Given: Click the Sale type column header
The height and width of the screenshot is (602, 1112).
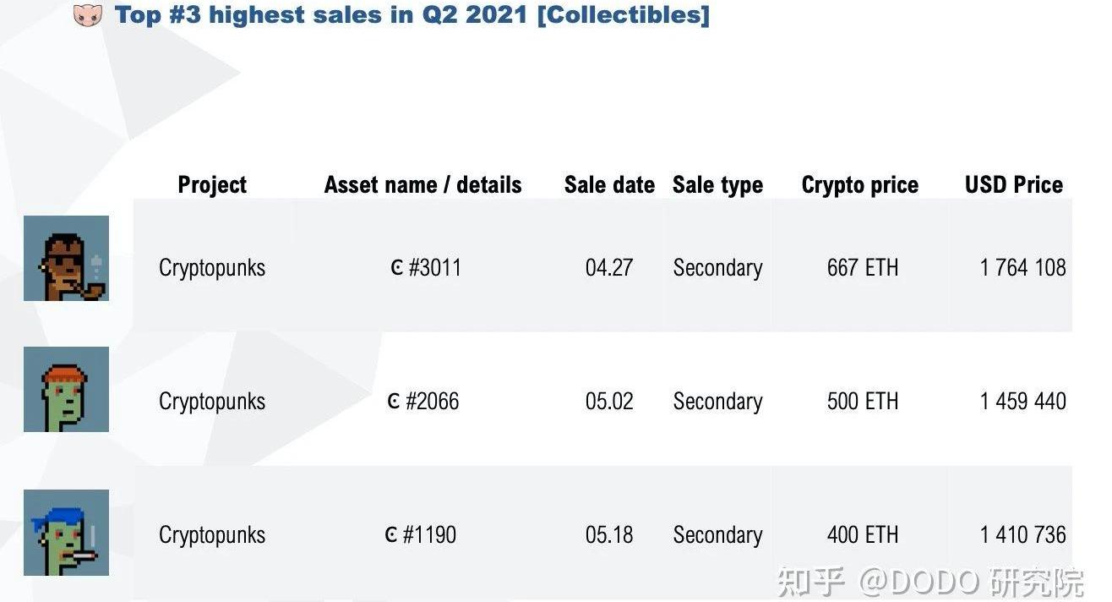Looking at the screenshot, I should 717,185.
